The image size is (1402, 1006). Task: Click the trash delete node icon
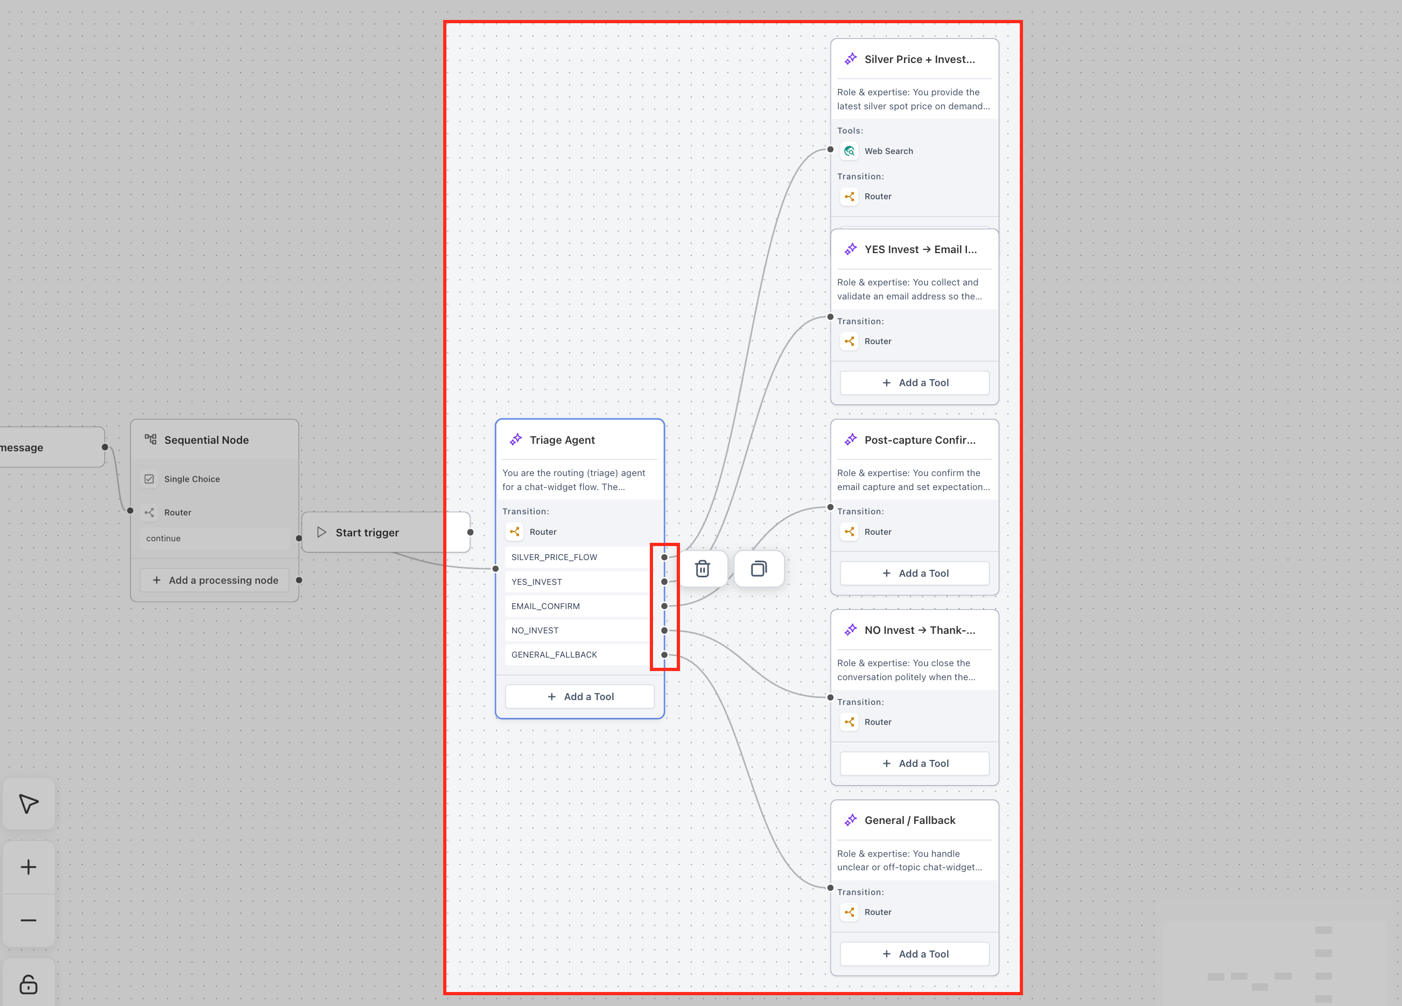702,568
